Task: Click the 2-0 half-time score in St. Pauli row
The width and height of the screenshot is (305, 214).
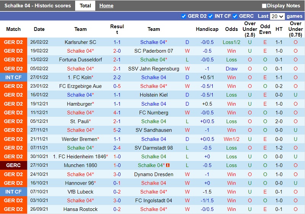Action: coord(279,121)
